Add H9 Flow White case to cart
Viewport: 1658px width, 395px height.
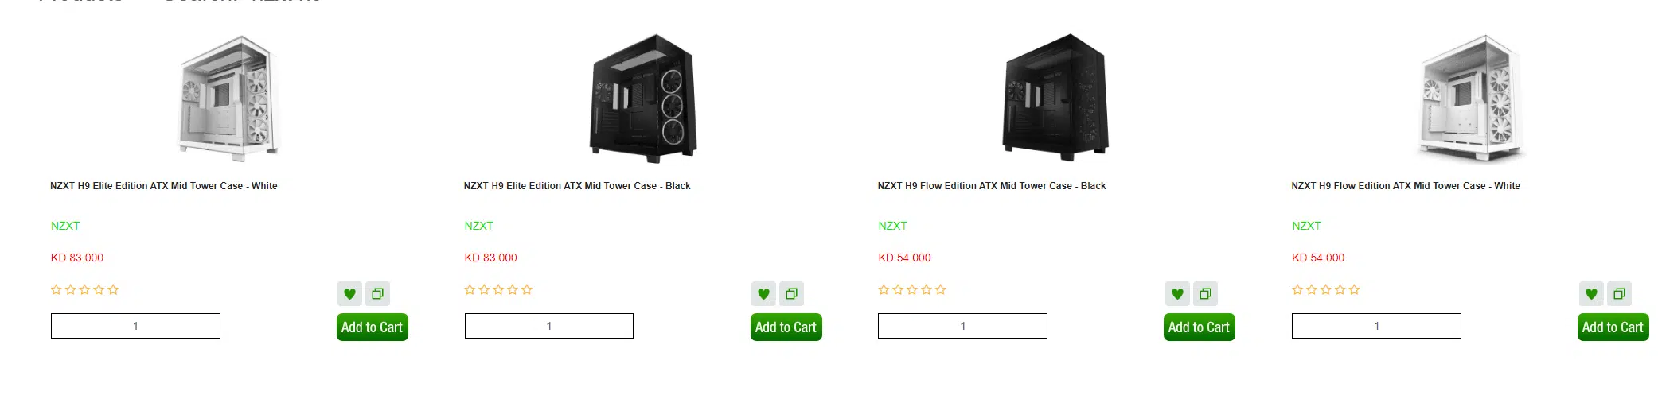(x=1613, y=327)
